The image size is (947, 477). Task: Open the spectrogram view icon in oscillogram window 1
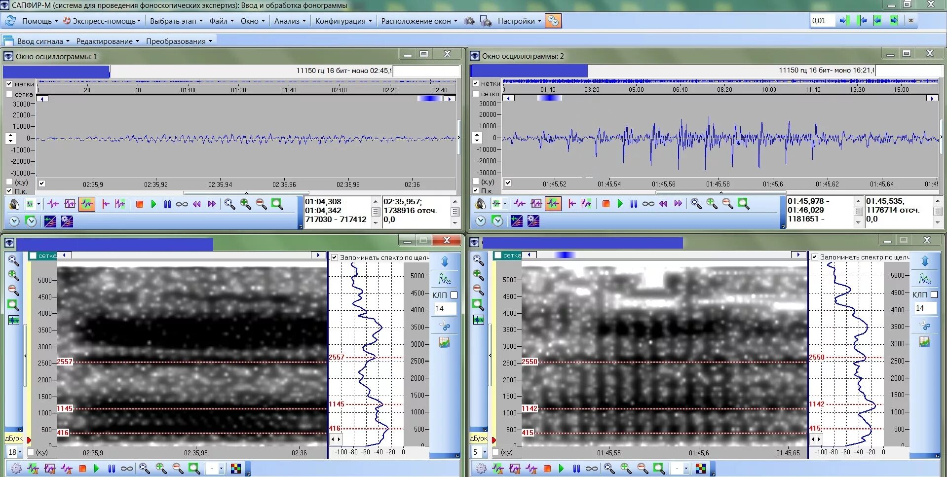coord(50,221)
